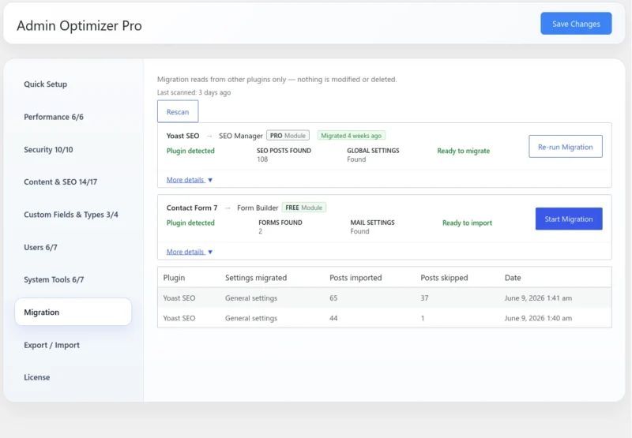Click the PRO Module badge
Image resolution: width=632 pixels, height=438 pixels.
click(x=288, y=135)
